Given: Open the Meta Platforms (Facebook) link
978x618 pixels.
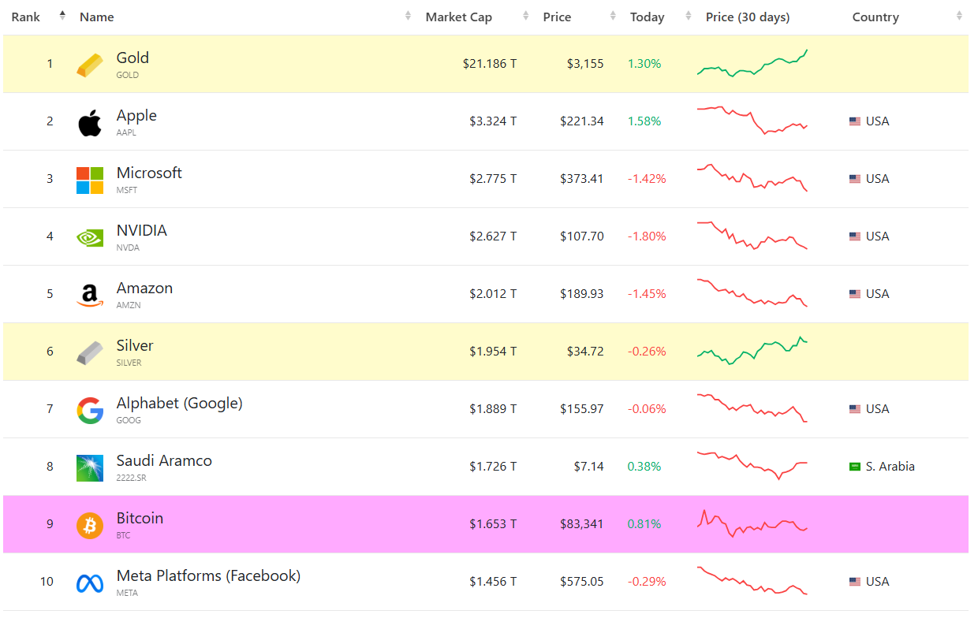Looking at the screenshot, I should (208, 576).
